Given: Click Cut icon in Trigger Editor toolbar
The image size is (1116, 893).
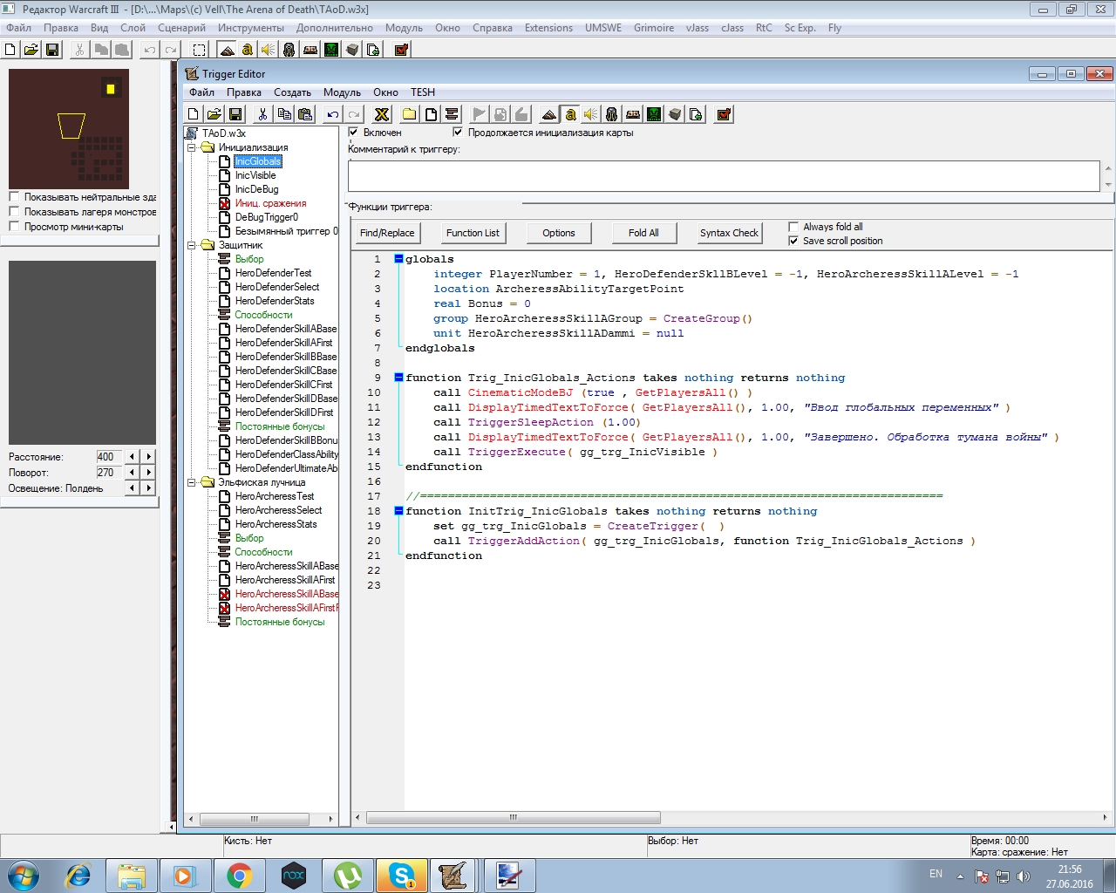Looking at the screenshot, I should pos(262,114).
